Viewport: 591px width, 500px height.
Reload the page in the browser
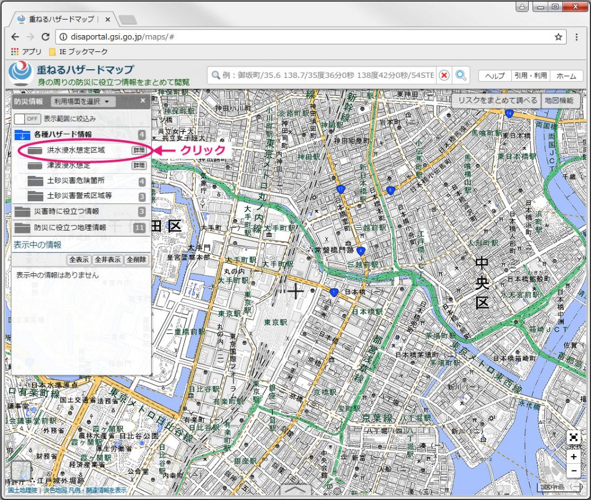[x=46, y=37]
